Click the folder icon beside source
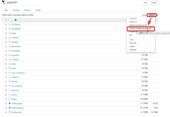Image resolution: width=170 pixels, height=117 pixels. (x=10, y=95)
